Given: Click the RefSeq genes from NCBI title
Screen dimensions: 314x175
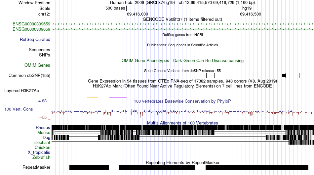Looking at the screenshot, I should (183, 35).
